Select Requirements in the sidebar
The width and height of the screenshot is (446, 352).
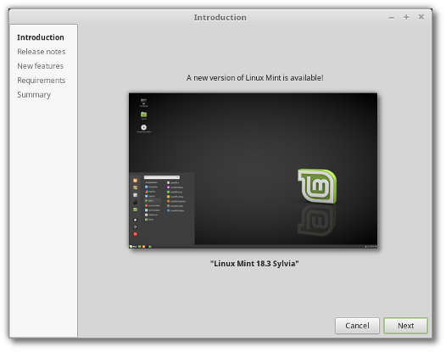42,81
